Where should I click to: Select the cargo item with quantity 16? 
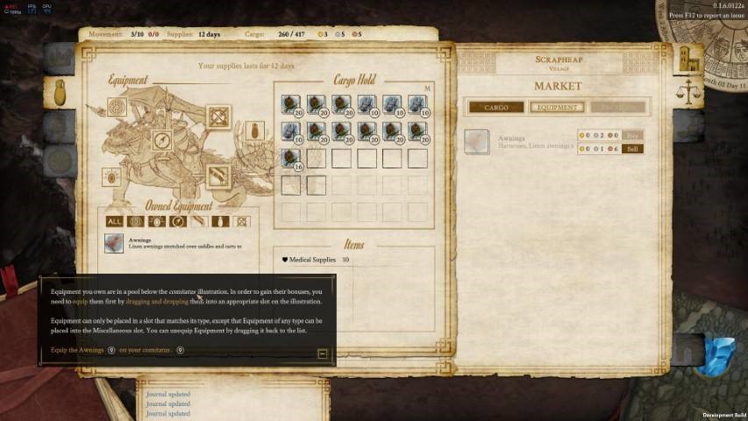(x=290, y=158)
